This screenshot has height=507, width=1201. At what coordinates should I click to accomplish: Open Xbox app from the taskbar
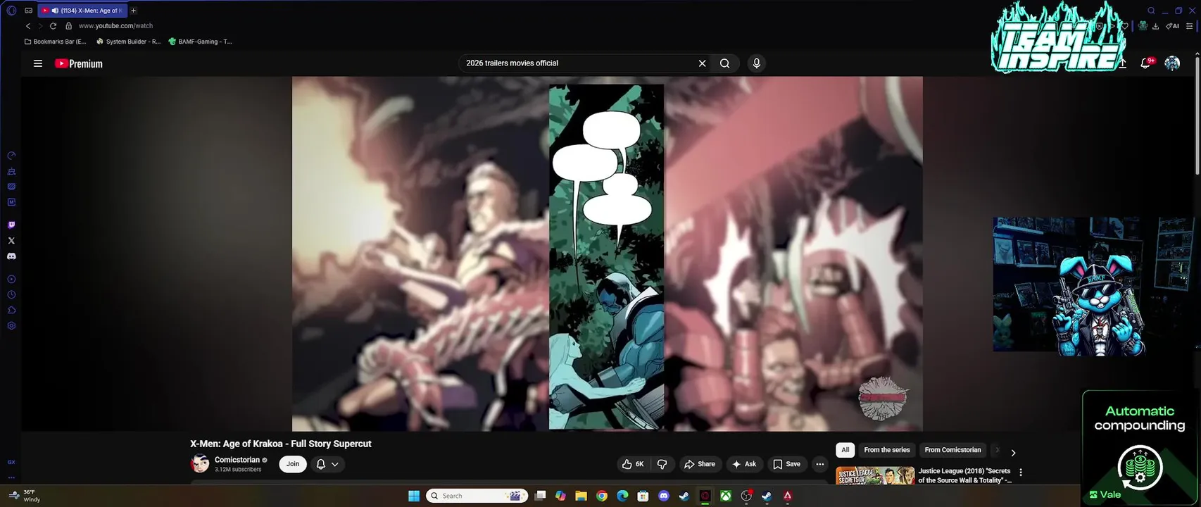pyautogui.click(x=725, y=496)
